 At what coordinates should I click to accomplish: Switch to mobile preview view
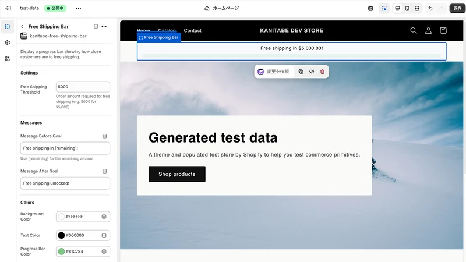[407, 8]
